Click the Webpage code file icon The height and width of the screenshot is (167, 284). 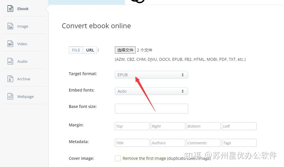click(10, 96)
